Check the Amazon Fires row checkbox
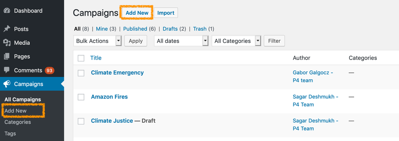Screen dimensions: 399x141 point(81,97)
